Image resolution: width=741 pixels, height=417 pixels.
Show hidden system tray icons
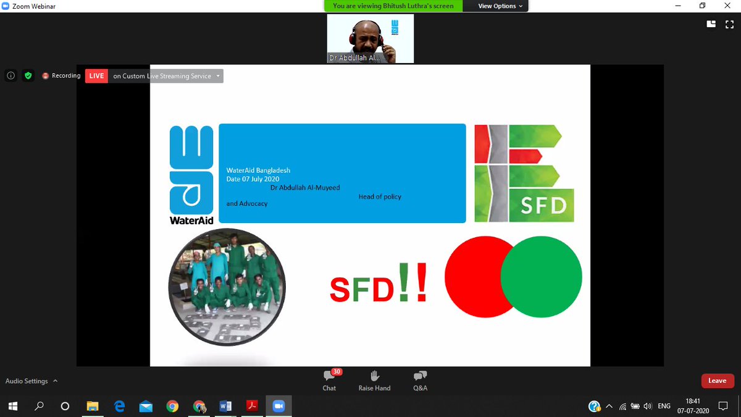tap(609, 406)
